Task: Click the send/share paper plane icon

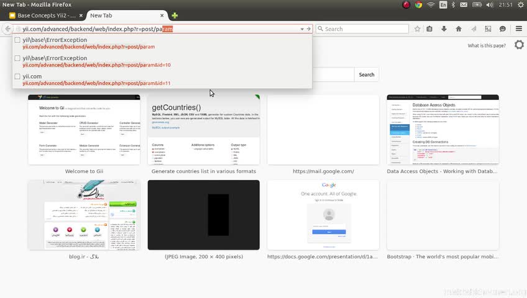Action: coord(474,29)
